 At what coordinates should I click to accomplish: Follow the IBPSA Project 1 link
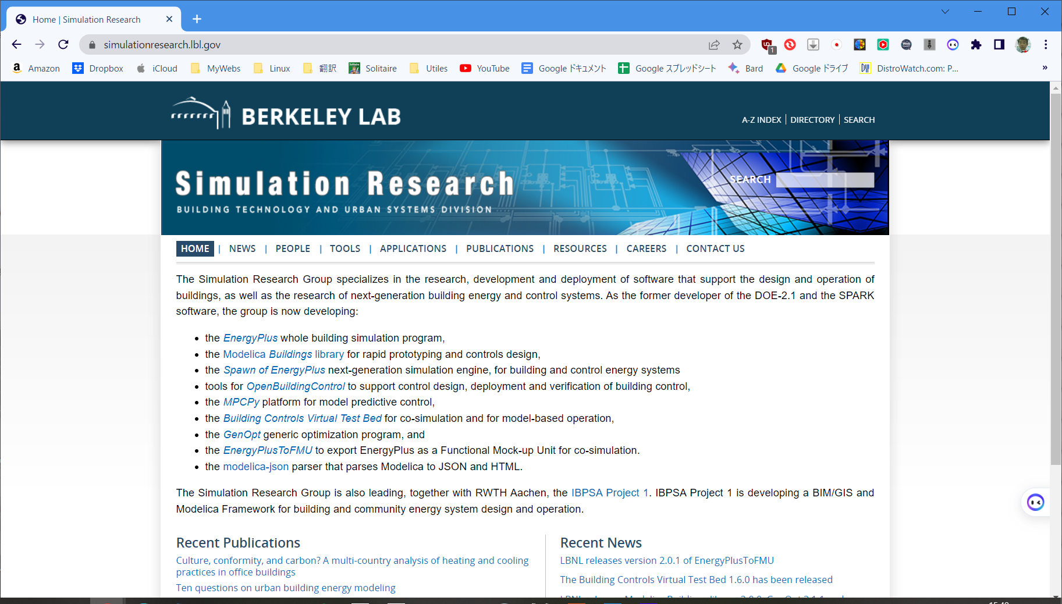609,493
